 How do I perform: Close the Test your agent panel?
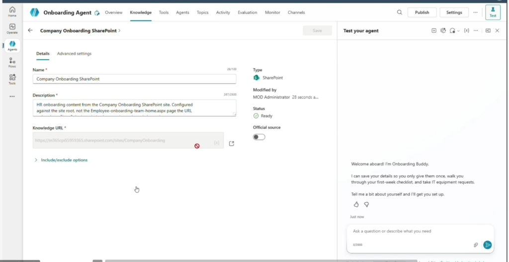497,30
